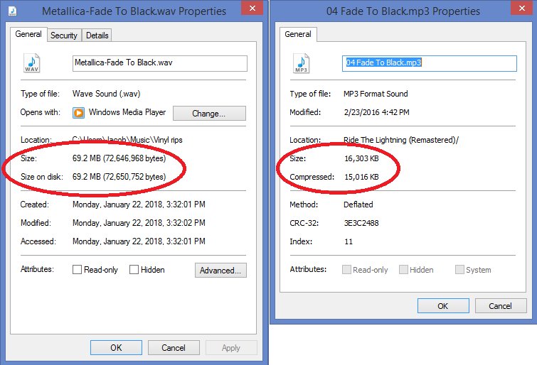537x365 pixels.
Task: Click CRC-32 value 3E3C2488
Action: (361, 223)
